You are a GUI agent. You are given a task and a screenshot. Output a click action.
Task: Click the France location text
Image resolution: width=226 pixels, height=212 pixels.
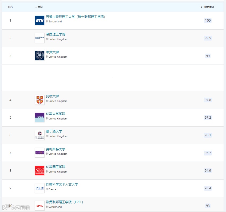pyautogui.click(x=52, y=189)
